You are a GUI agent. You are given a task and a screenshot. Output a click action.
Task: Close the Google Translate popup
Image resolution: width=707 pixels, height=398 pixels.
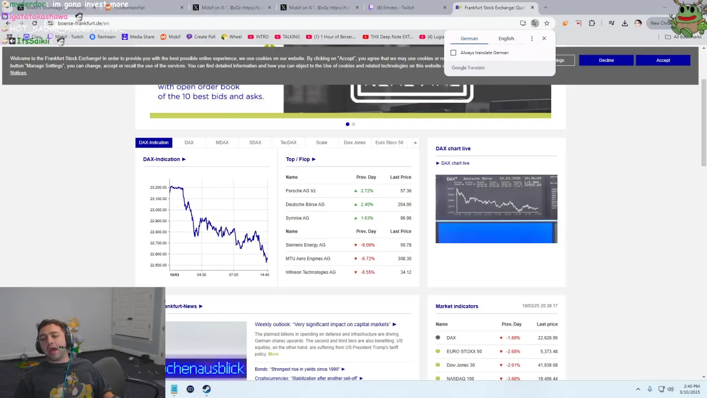pyautogui.click(x=544, y=39)
